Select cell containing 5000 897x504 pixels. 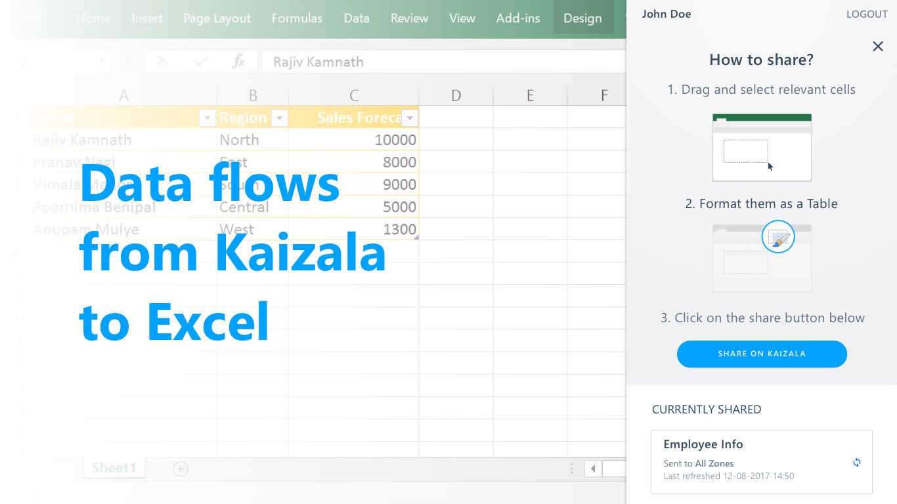[354, 207]
